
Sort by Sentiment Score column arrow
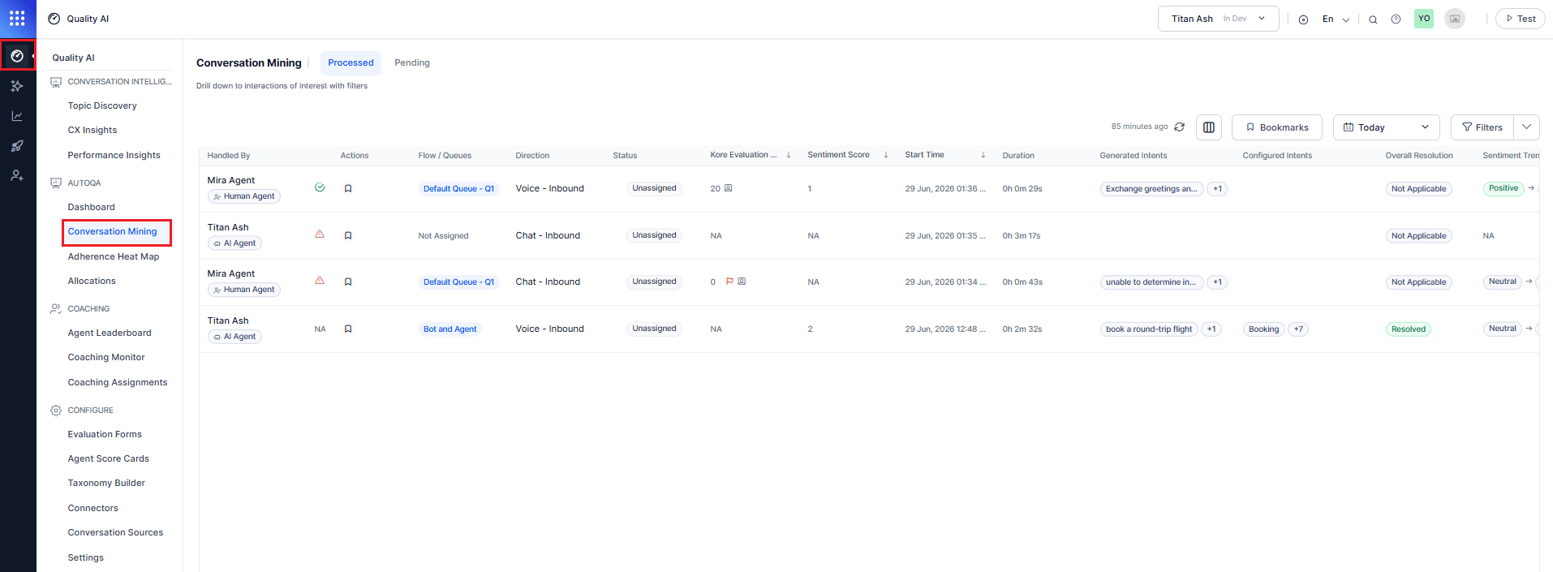[x=886, y=155]
